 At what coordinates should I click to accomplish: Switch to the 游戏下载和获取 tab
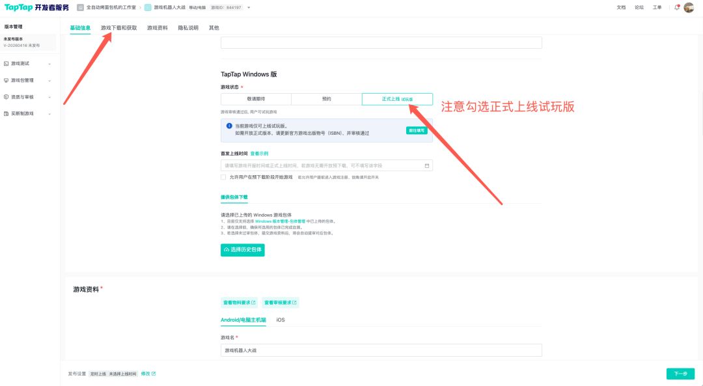pyautogui.click(x=119, y=28)
